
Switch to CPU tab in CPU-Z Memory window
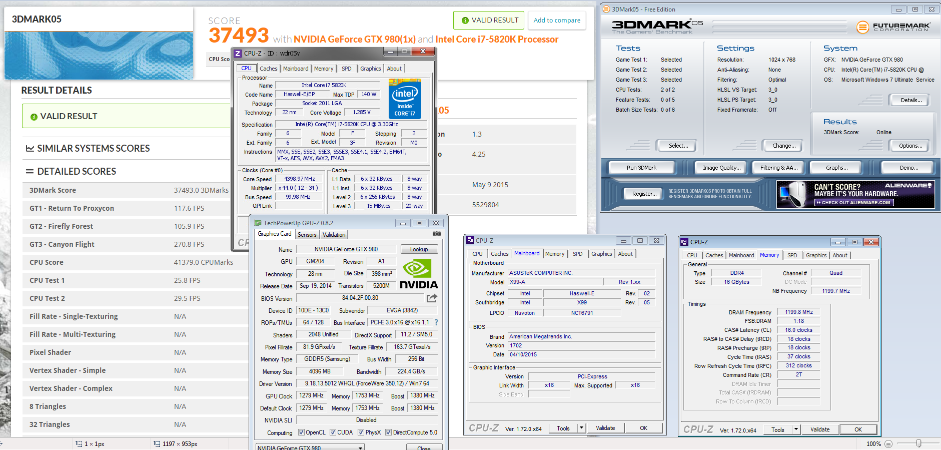coord(692,255)
